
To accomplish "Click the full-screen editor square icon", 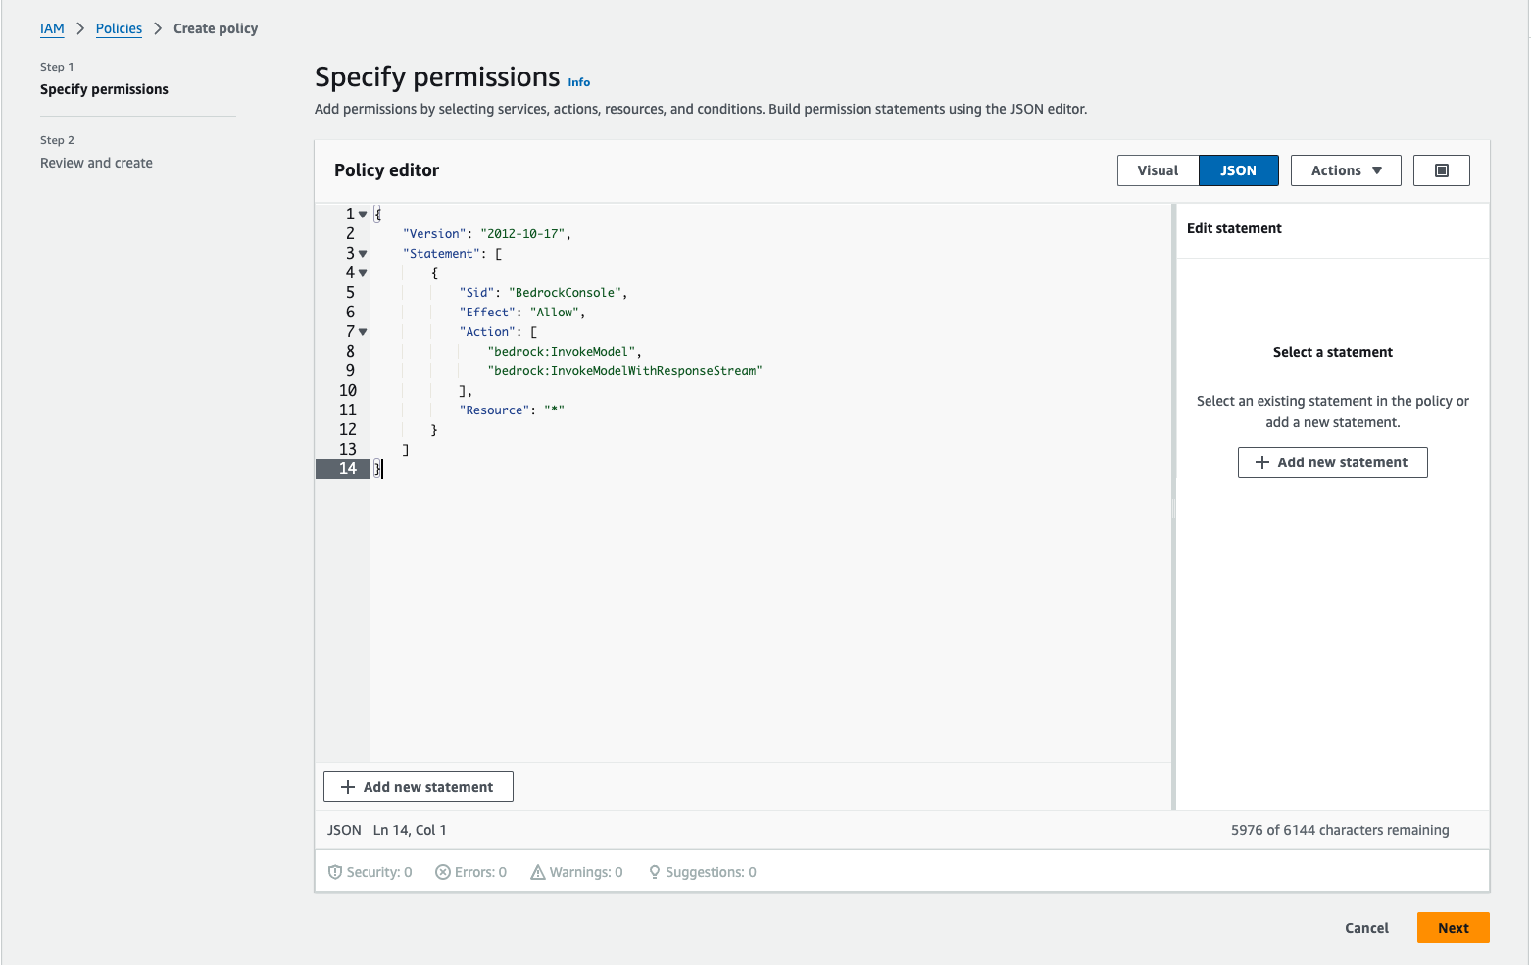I will [1441, 170].
